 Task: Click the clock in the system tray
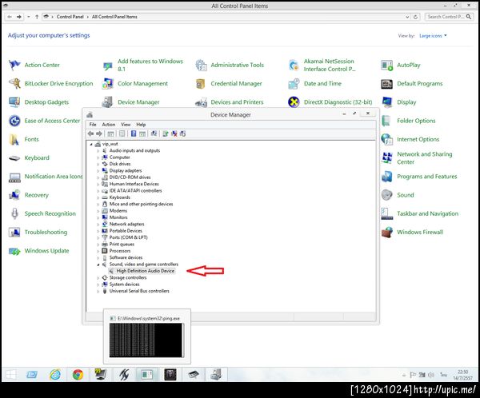[462, 375]
